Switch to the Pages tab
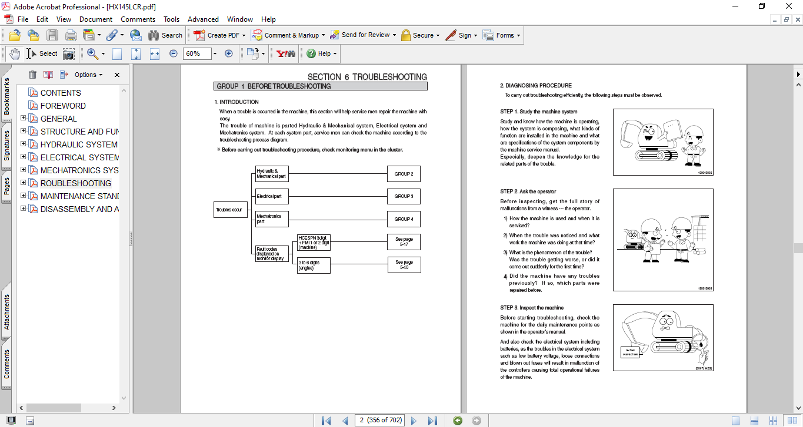803x427 pixels. point(7,186)
